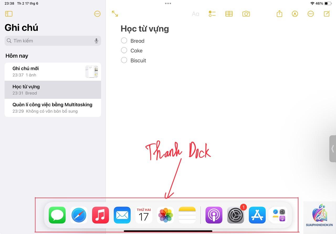Screen dimensions: 336x234
Task: Tap the 'Hôm nay' section header
Action: click(17, 56)
